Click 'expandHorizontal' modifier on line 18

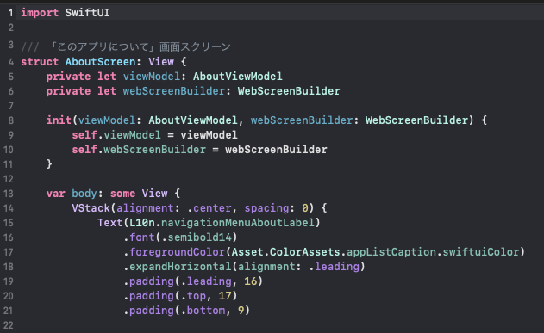[x=180, y=267]
